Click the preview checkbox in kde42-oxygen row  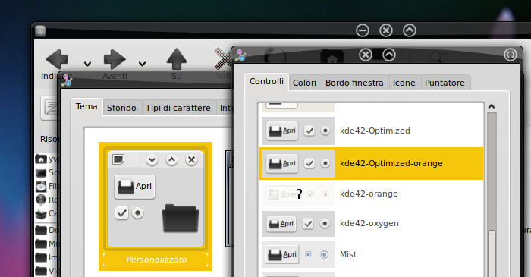[x=308, y=223]
